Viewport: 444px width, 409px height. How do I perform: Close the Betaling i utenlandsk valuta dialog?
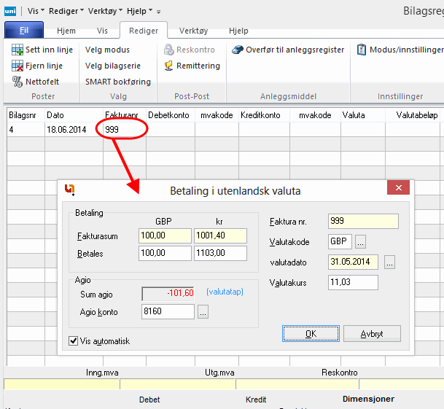pyautogui.click(x=399, y=189)
